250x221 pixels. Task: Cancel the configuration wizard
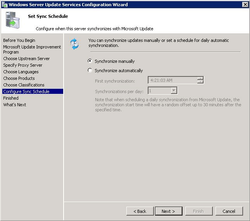tap(229, 211)
